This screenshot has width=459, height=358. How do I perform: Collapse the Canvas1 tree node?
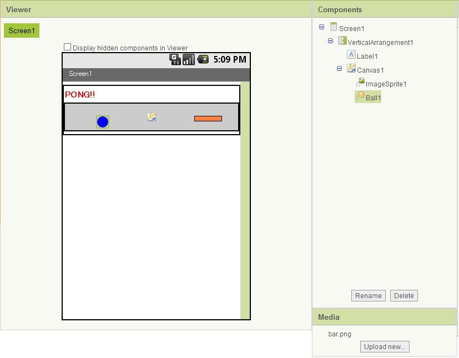coord(340,69)
